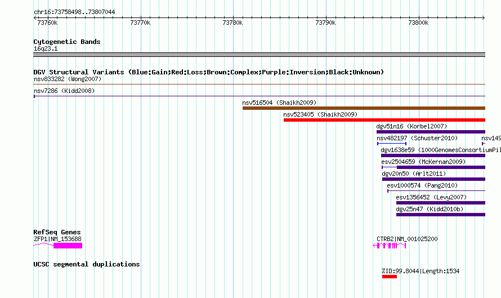501x298 pixels.
Task: Select the dgv51n16 (Korbel2007) inversion bar
Action: tap(431, 132)
